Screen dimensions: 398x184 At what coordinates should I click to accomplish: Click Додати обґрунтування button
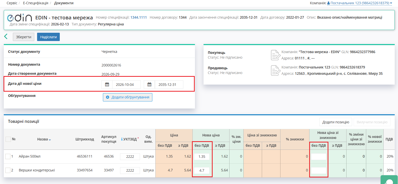[x=128, y=97]
